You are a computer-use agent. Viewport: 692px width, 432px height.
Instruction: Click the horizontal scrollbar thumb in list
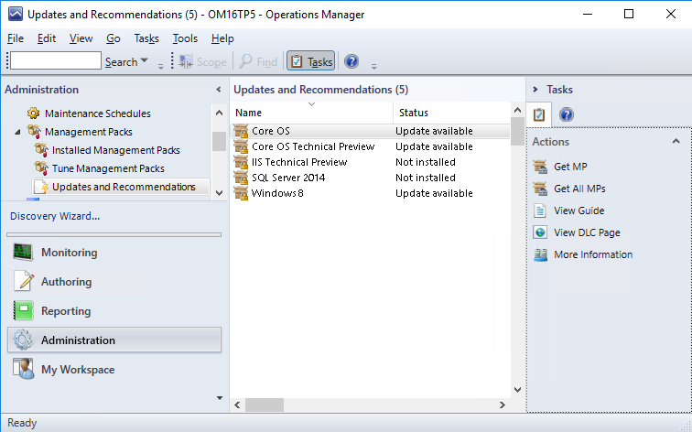[x=265, y=405]
